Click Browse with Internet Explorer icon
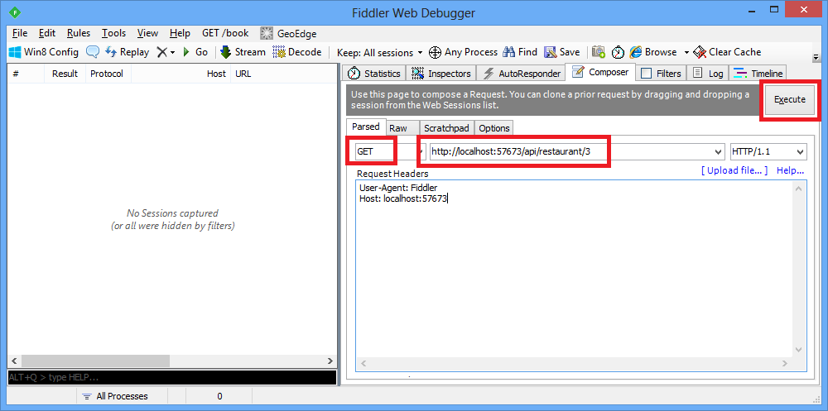Viewport: 828px width, 411px height. coord(652,52)
